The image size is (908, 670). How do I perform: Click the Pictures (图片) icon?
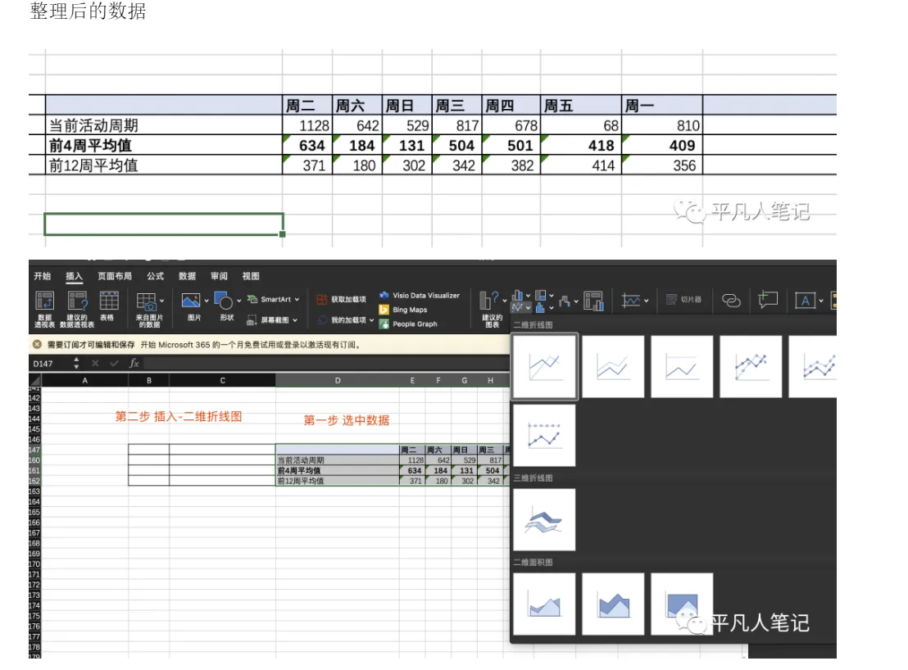click(x=190, y=301)
